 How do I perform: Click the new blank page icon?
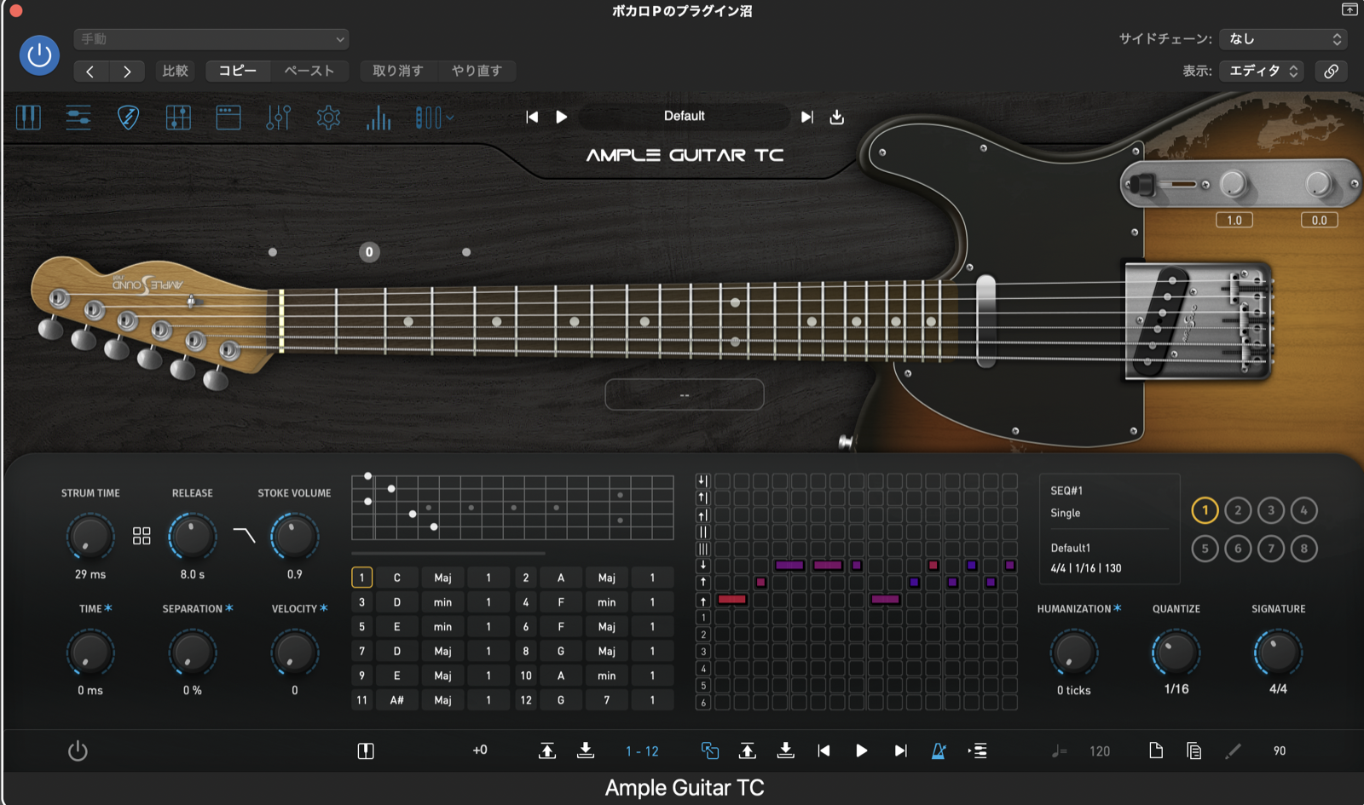1156,750
